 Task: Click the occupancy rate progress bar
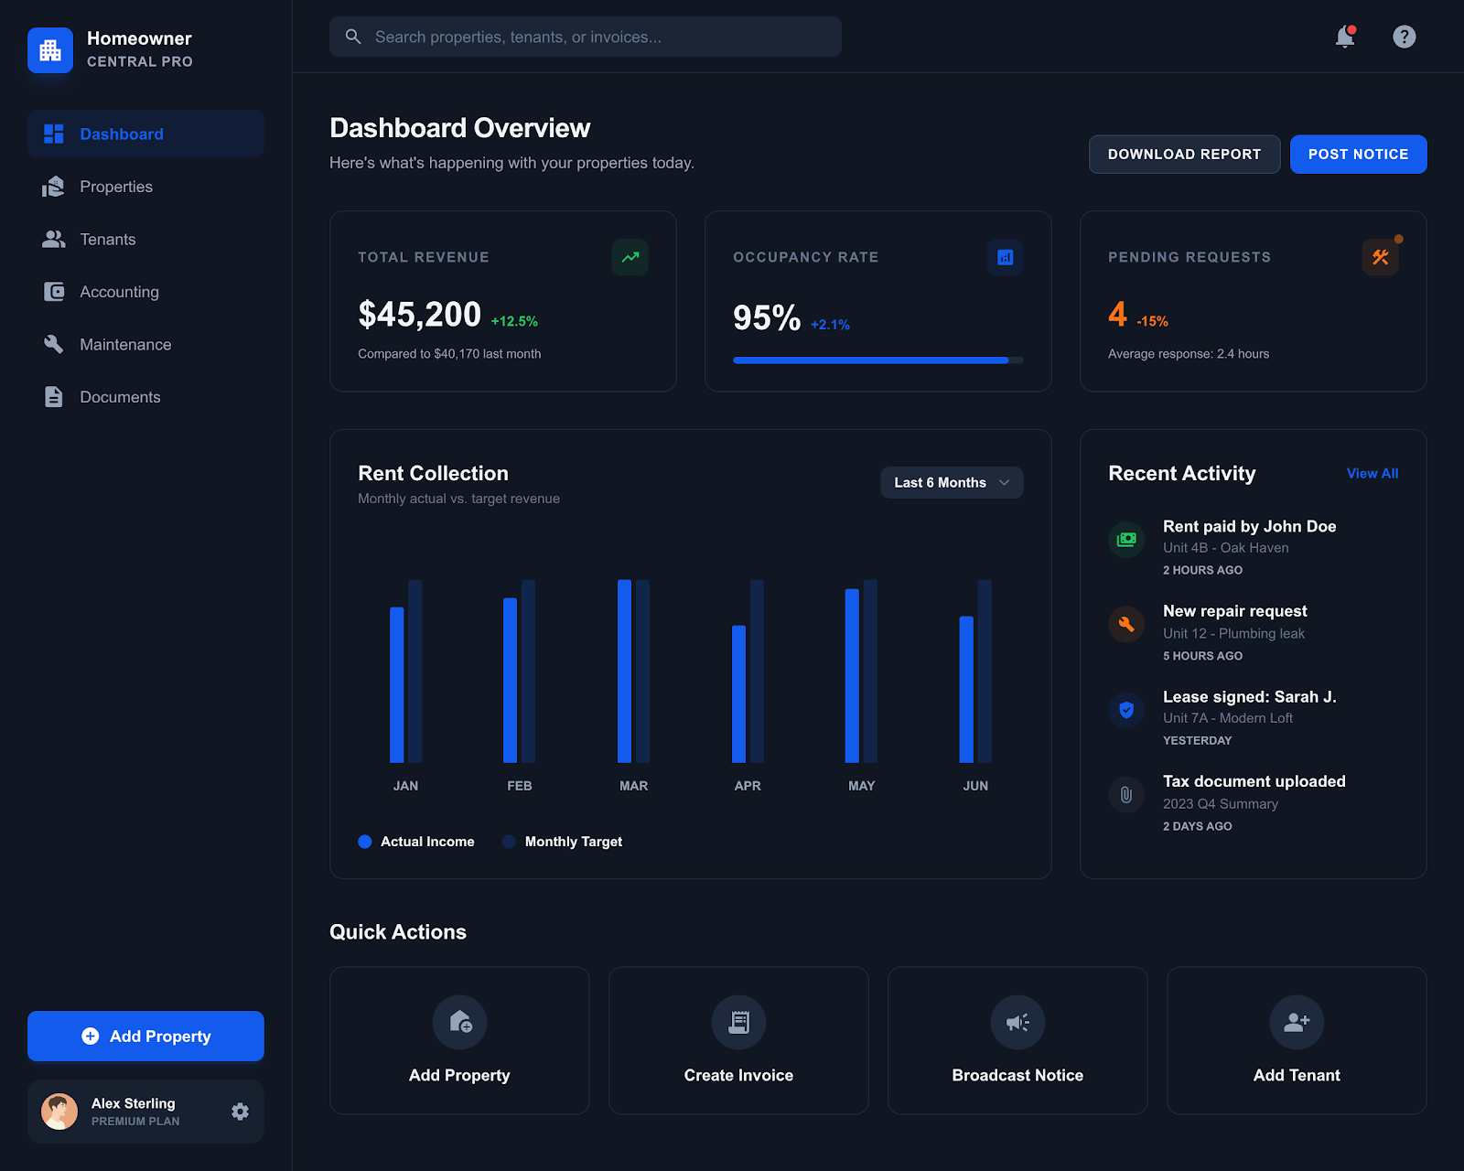coord(876,360)
